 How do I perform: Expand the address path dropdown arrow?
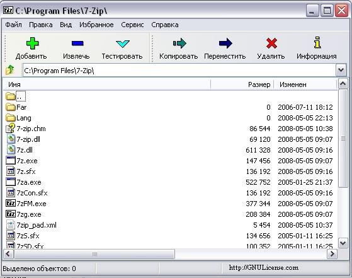coord(341,71)
